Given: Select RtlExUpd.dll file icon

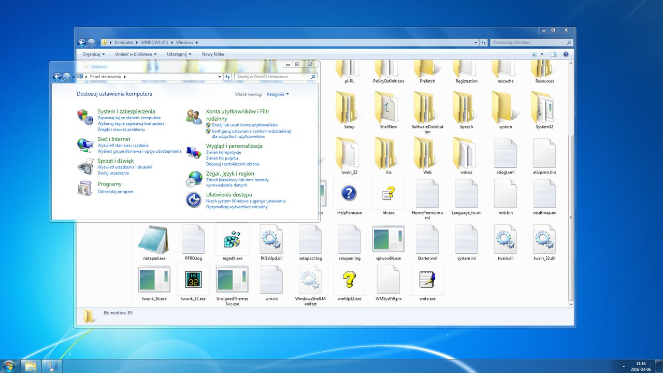Looking at the screenshot, I should (x=271, y=239).
